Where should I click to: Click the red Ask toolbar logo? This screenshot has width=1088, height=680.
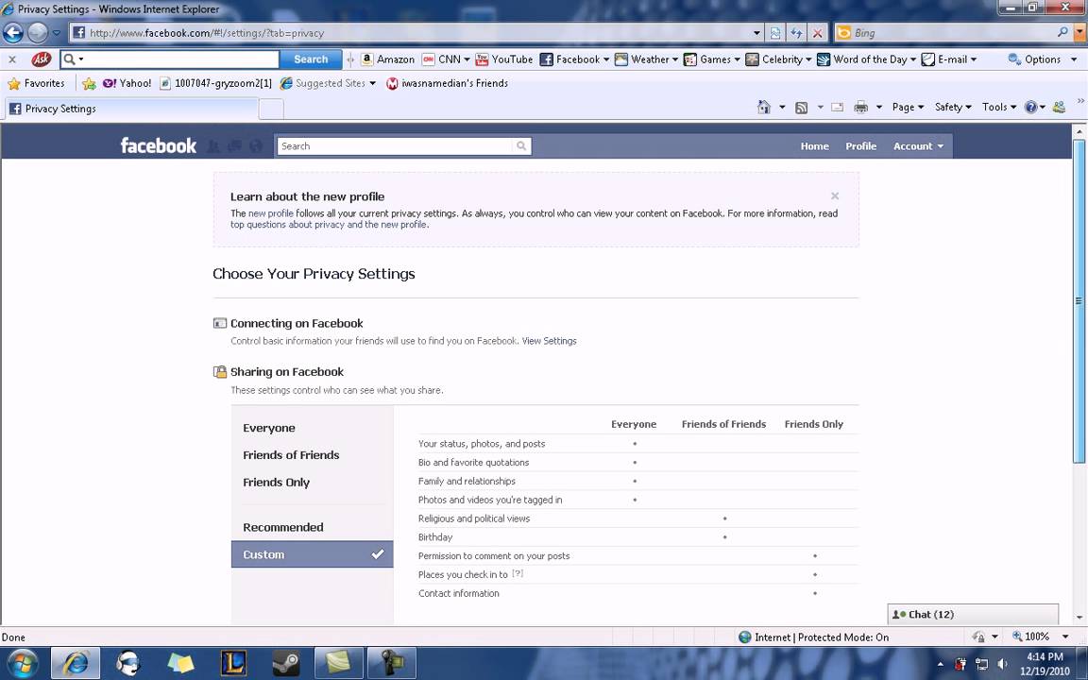point(41,59)
